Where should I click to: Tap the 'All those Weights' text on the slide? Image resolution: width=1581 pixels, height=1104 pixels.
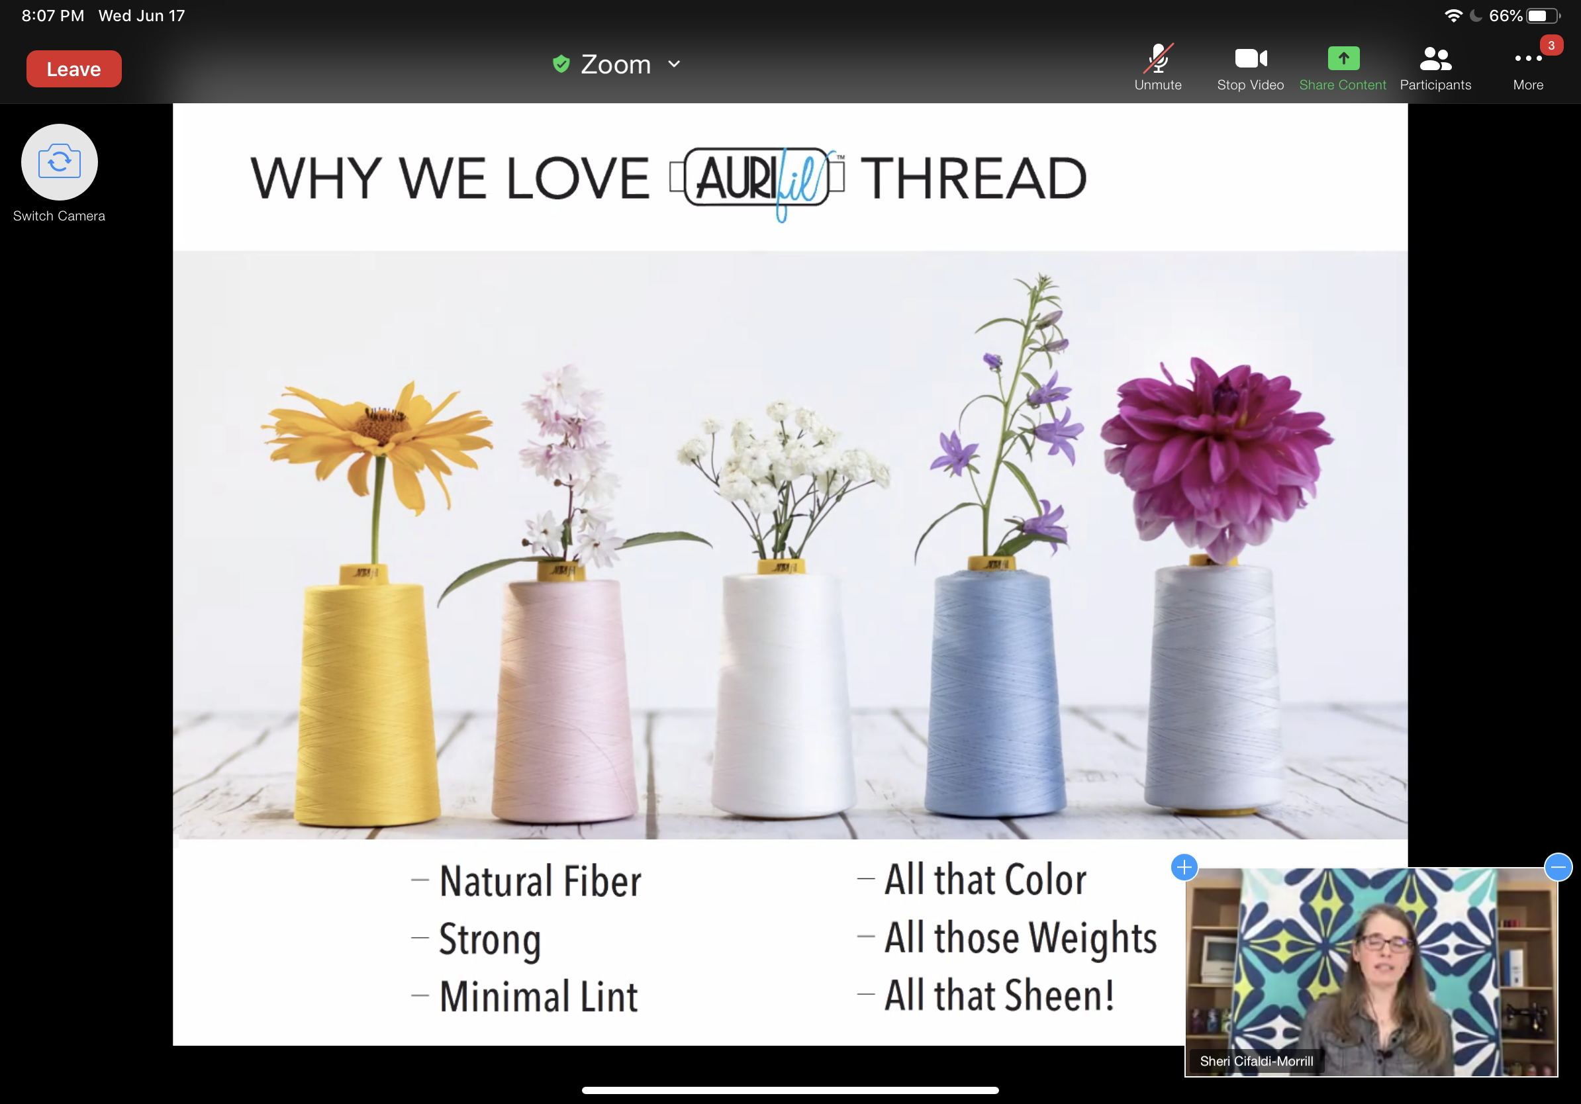click(x=1020, y=939)
